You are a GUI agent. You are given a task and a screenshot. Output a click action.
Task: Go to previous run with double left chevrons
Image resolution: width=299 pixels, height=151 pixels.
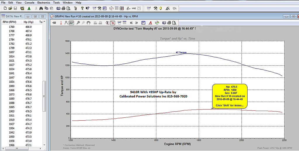[x=131, y=23]
